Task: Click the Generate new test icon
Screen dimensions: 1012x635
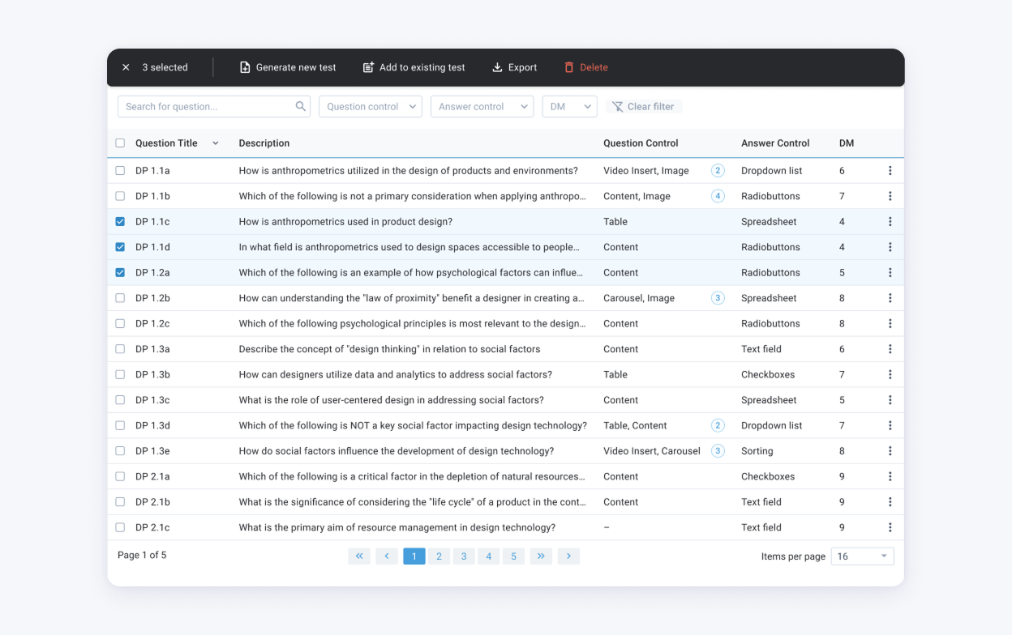Action: (245, 67)
